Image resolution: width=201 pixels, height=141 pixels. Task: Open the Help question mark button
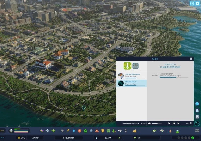(192, 4)
